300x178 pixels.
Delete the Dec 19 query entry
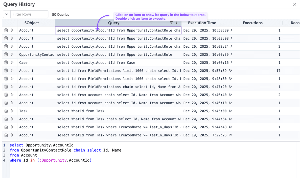(6, 135)
